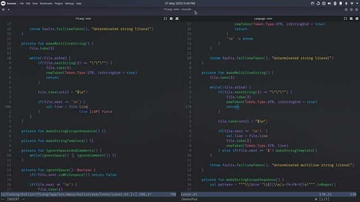This screenshot has height=202, width=360.
Task: Click line number 170 in right pane
Action: (188, 107)
